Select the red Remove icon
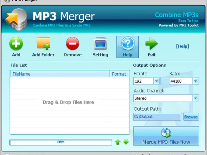 click(73, 44)
